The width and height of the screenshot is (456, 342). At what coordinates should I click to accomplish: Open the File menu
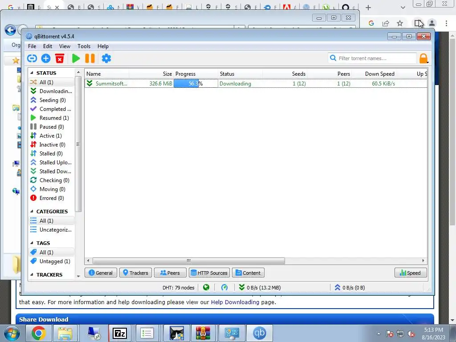point(32,46)
